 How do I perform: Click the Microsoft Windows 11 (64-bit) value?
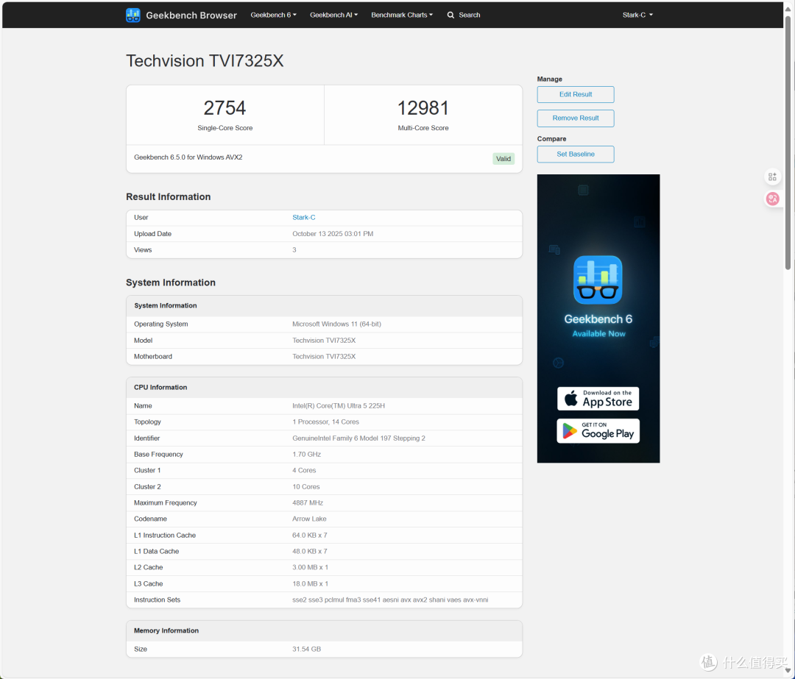point(336,324)
